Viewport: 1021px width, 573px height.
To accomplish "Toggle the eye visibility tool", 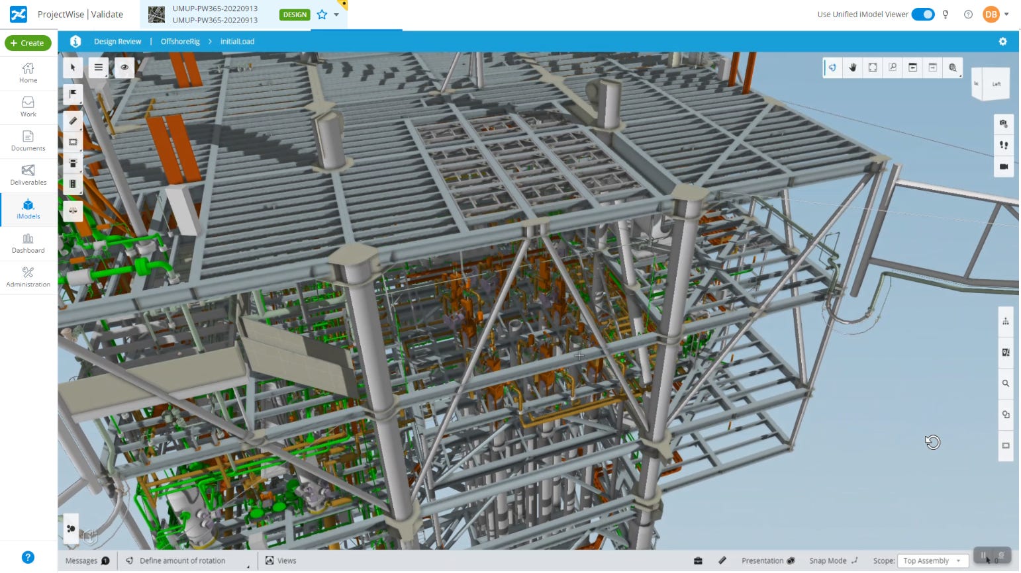I will [x=124, y=67].
